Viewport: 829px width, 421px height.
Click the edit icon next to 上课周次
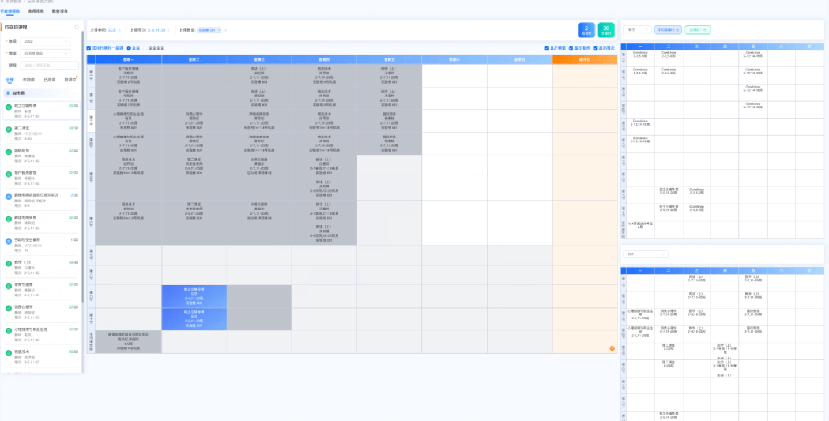pos(169,30)
